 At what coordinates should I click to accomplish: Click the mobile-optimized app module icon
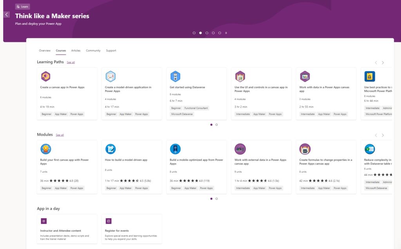pos(175,149)
